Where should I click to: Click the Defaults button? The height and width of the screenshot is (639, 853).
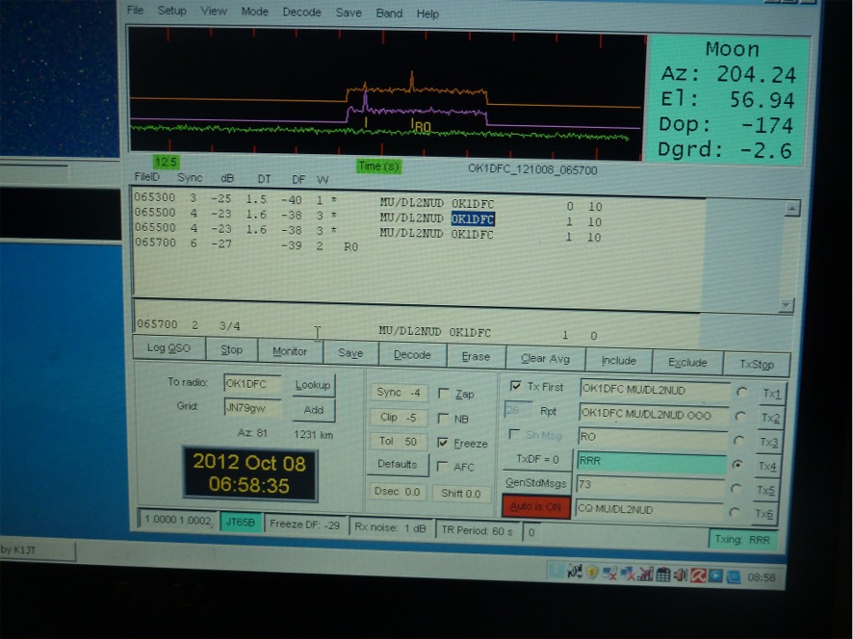(x=398, y=465)
